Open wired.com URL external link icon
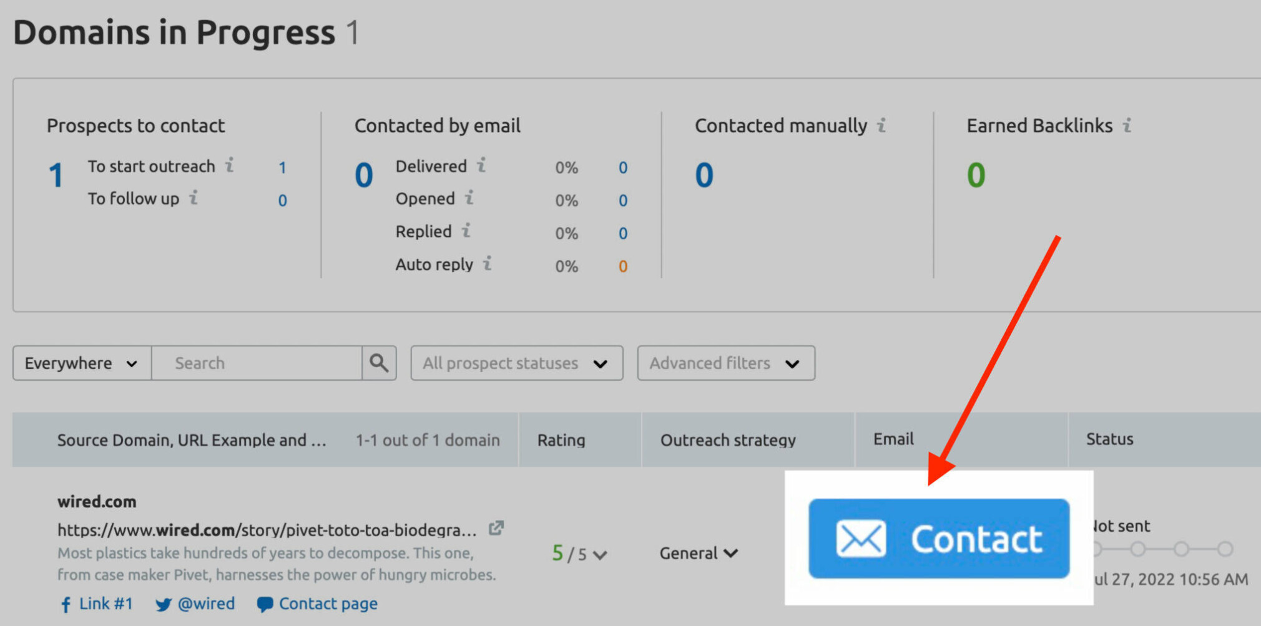 [496, 529]
